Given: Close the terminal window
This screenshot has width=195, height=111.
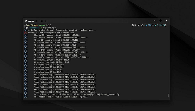Looking at the screenshot, I should point(166,20).
